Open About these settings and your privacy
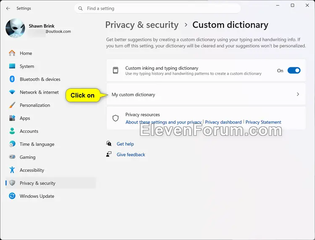Screen dimensions: 315x240 (x=163, y=122)
